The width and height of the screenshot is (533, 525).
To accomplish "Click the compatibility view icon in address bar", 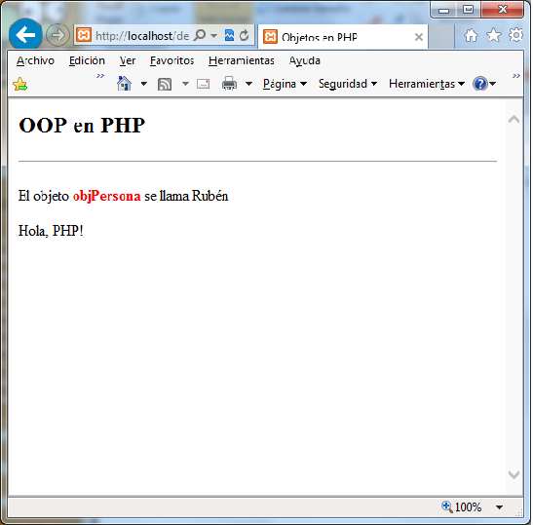I will click(x=229, y=35).
